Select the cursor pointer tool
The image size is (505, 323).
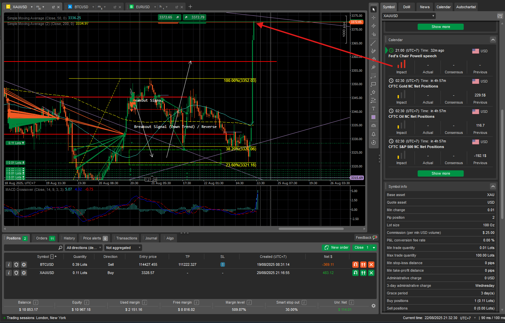coord(373,10)
